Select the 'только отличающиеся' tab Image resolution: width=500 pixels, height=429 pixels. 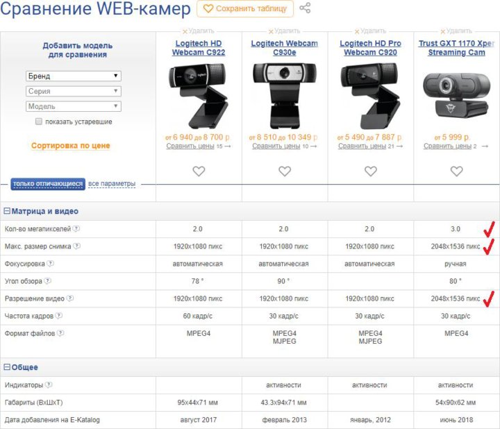48,184
